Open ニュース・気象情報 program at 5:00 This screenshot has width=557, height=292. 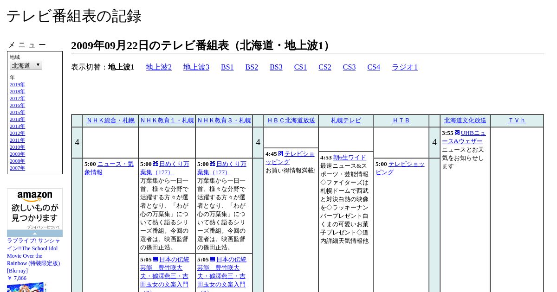click(109, 168)
